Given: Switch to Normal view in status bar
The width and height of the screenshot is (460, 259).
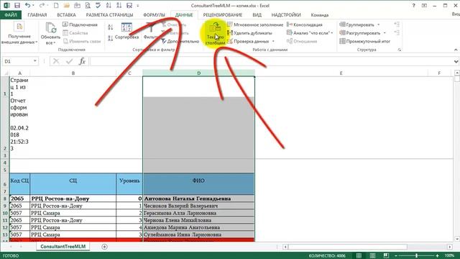Looking at the screenshot, I should pos(359,255).
